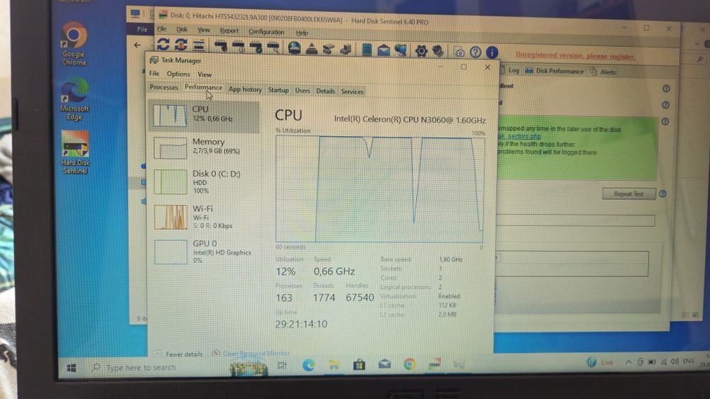This screenshot has height=399, width=710.
Task: Click the blue info about icon in toolbar
Action: (492, 52)
